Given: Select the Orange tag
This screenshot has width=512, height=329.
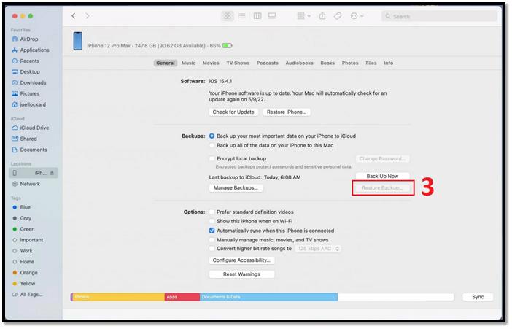Looking at the screenshot, I should pos(28,273).
